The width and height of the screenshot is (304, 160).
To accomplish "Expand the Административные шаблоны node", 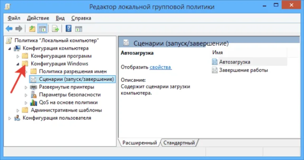I will coord(18,110).
